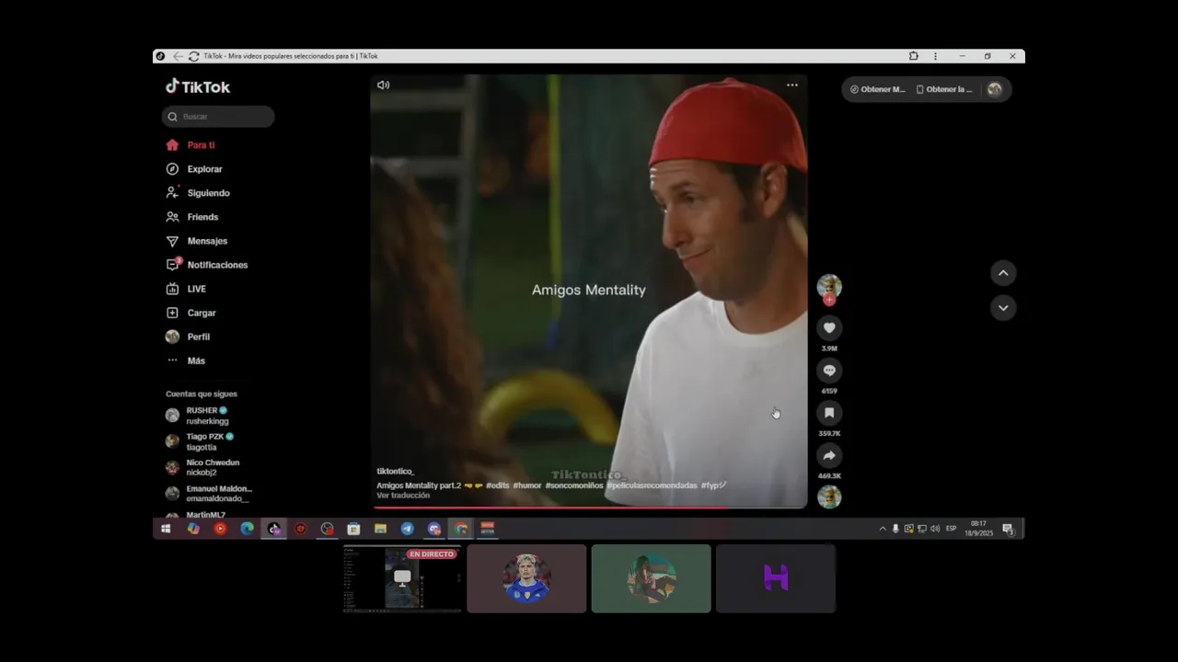This screenshot has width=1178, height=662.
Task: Open Telegram from the taskbar
Action: point(407,529)
